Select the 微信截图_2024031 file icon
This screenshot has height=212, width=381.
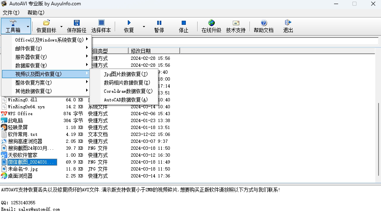(4, 162)
